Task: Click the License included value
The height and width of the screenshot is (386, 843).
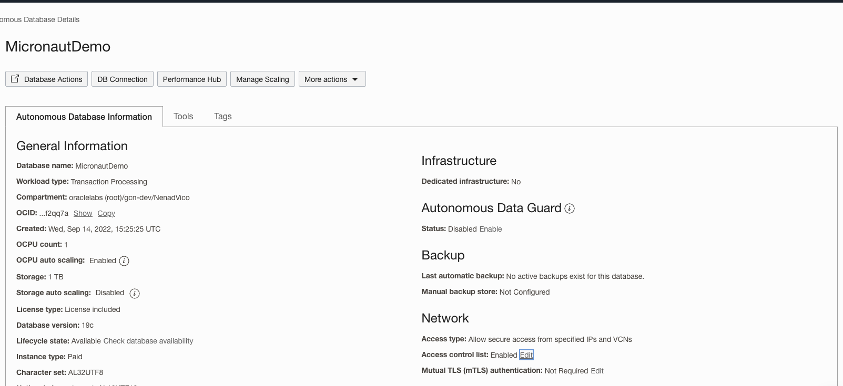Action: pyautogui.click(x=93, y=309)
